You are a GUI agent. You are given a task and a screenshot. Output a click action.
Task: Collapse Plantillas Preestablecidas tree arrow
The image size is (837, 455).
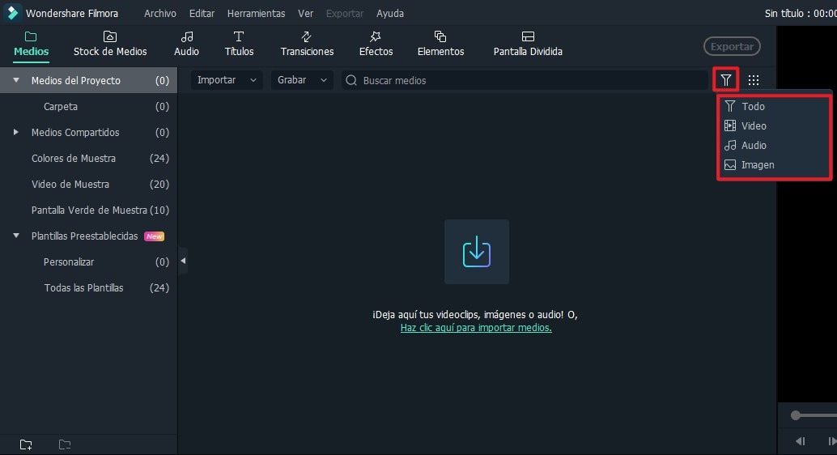(x=16, y=236)
